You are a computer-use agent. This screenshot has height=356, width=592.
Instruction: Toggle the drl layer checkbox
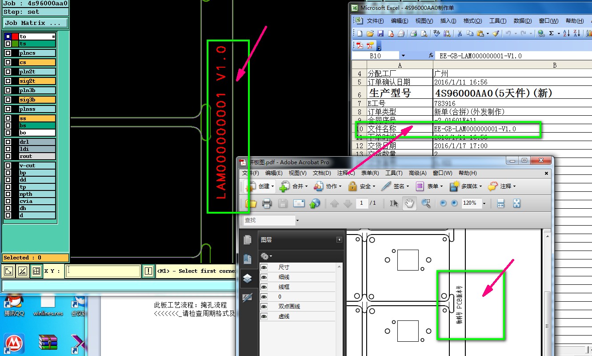(x=8, y=142)
